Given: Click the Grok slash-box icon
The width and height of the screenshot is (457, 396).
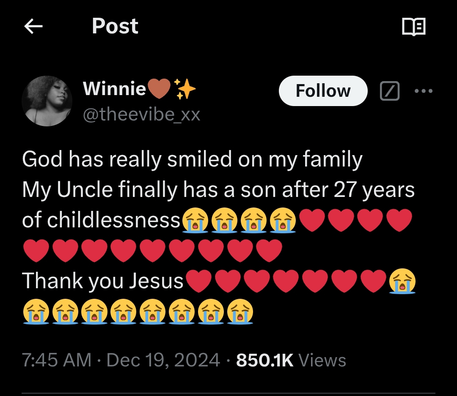Looking at the screenshot, I should click(389, 91).
